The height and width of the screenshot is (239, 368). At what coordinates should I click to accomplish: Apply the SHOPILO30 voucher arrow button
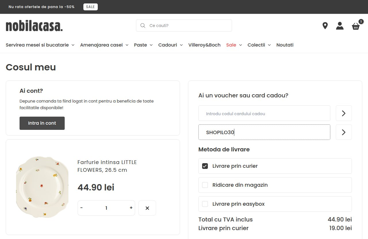(344, 132)
